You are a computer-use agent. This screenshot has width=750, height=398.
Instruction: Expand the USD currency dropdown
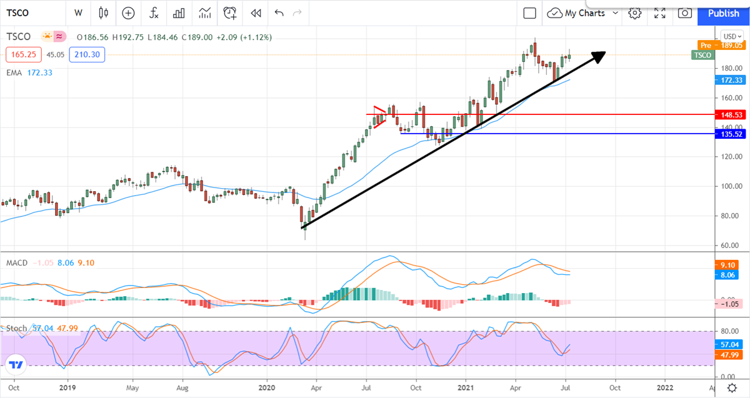[731, 36]
